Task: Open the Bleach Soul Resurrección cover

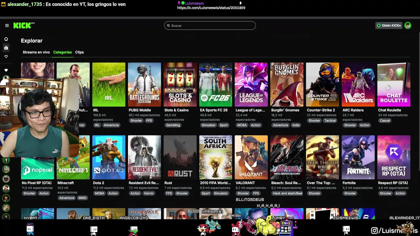Action: click(x=287, y=157)
